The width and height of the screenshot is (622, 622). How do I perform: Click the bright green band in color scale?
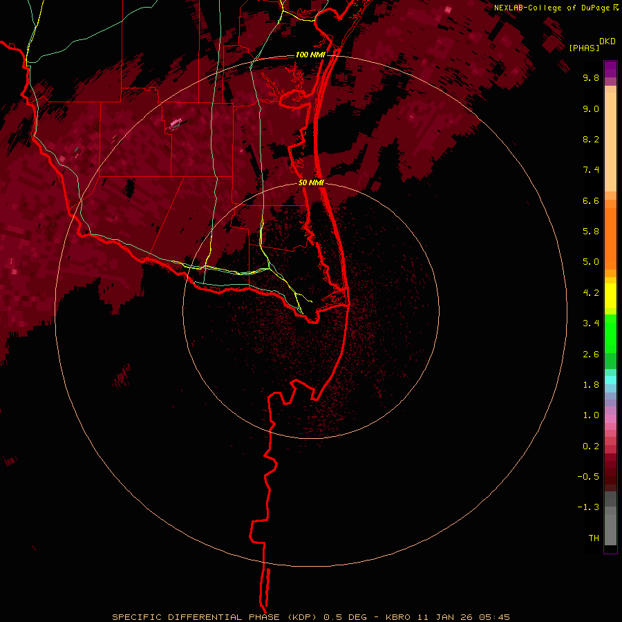tap(610, 334)
